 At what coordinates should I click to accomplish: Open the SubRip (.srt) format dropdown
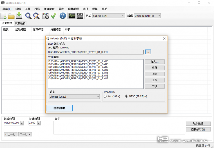point(109,16)
